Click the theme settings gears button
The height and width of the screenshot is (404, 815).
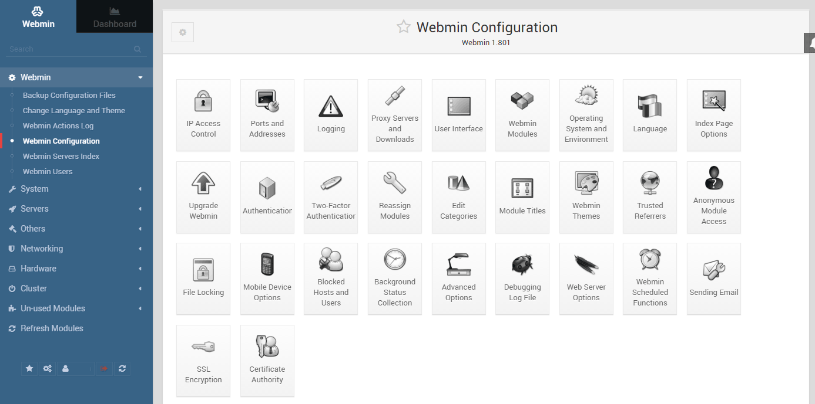[x=48, y=369]
